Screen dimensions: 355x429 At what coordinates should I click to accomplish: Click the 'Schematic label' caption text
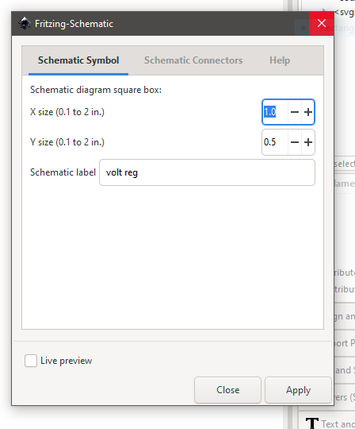(63, 172)
